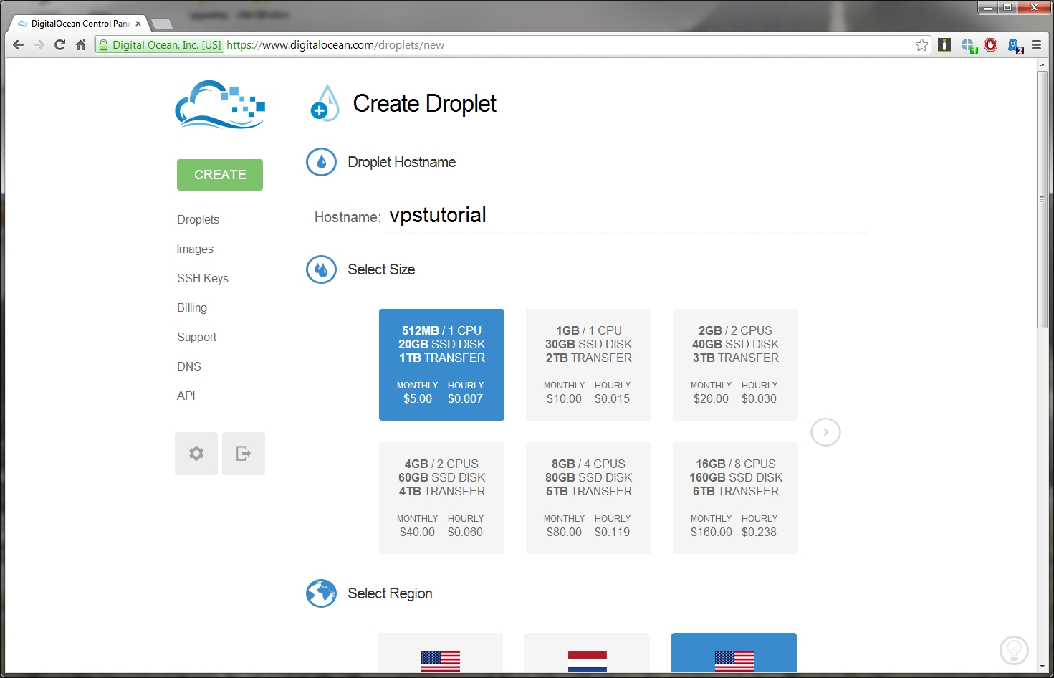Click the browser home icon
The height and width of the screenshot is (678, 1054).
coord(80,45)
